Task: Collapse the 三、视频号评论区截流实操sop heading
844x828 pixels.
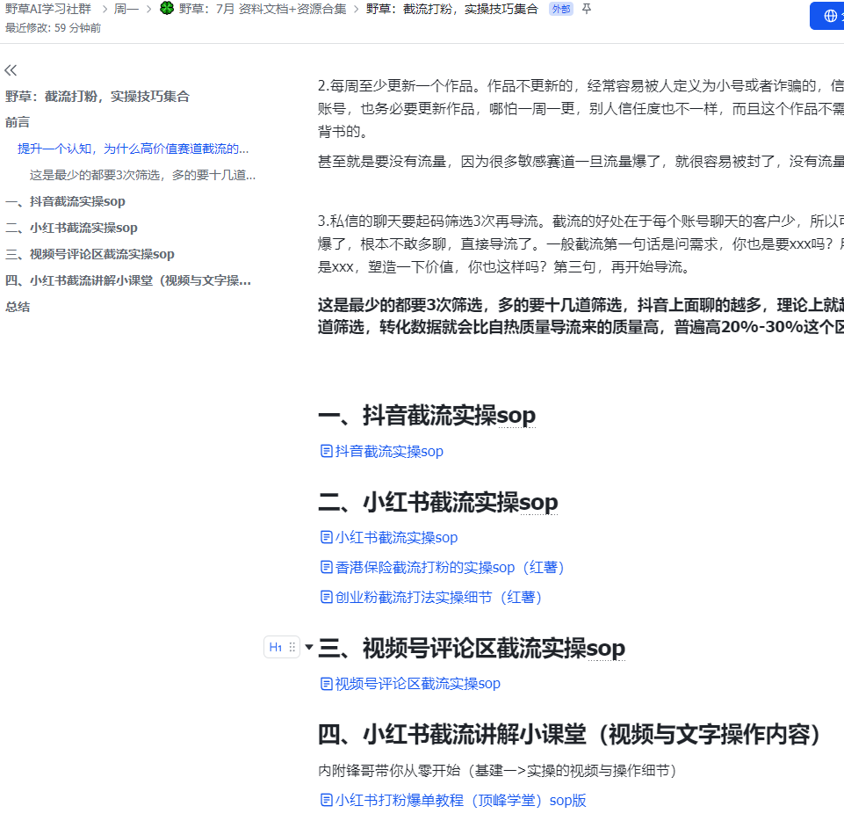Action: pyautogui.click(x=309, y=647)
